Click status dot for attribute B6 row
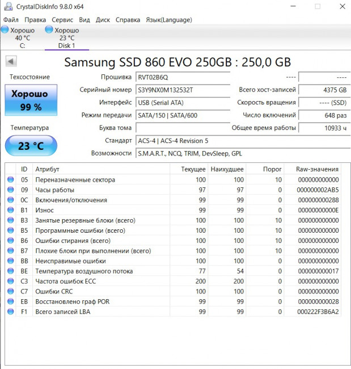The height and width of the screenshot is (369, 351). pos(11,241)
